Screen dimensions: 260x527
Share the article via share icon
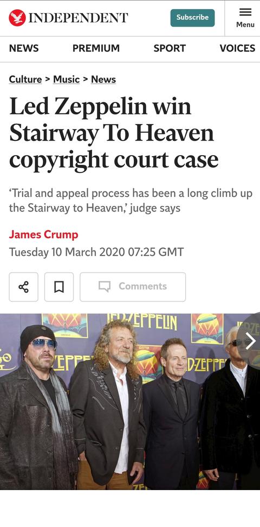point(23,287)
